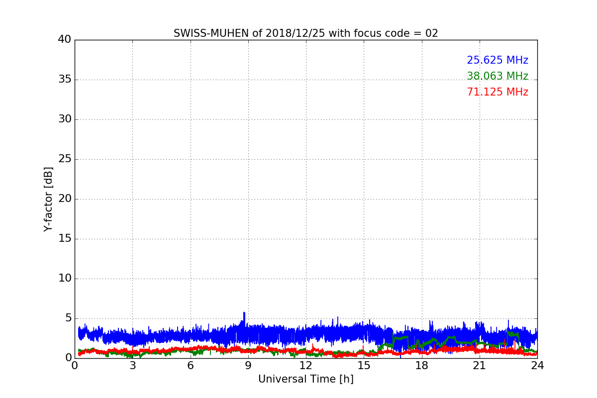The width and height of the screenshot is (597, 398).
Task: Click x-axis tick label '12'
Action: 306,366
